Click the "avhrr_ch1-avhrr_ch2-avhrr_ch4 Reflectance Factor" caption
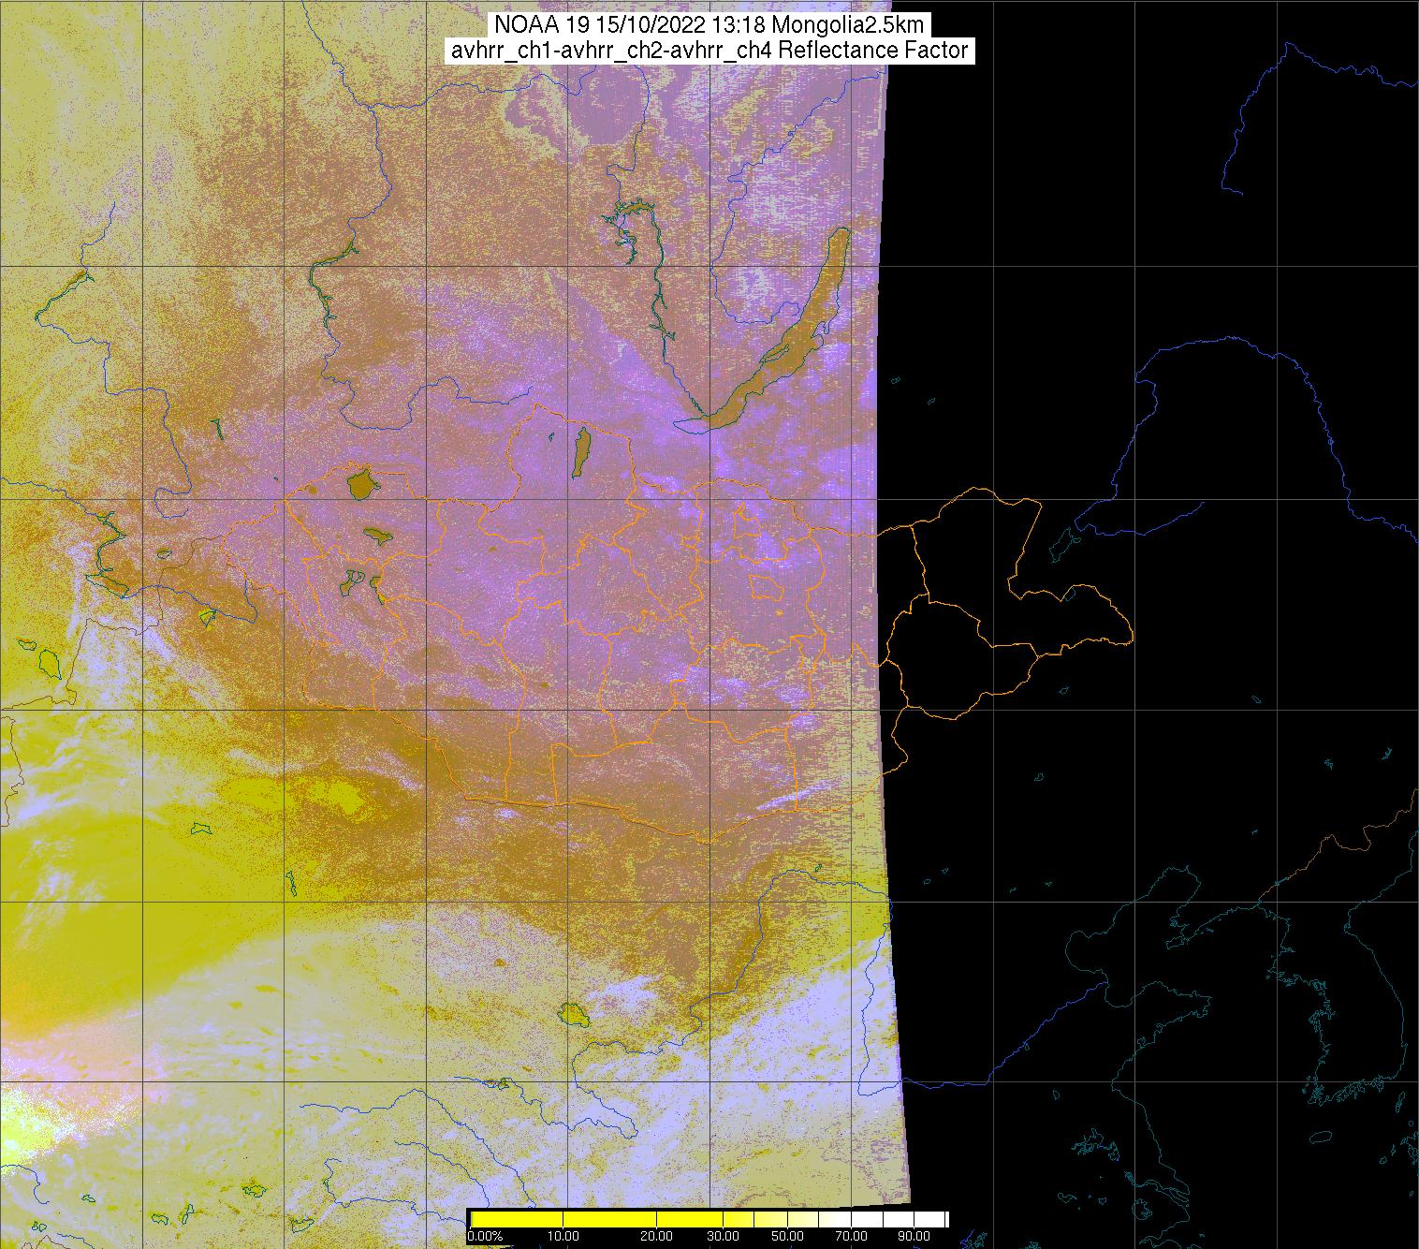The width and height of the screenshot is (1419, 1249). tap(709, 51)
